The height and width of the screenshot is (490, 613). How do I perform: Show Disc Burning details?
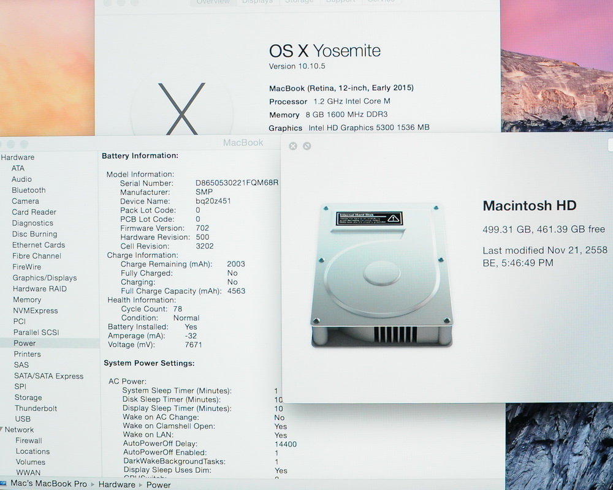[x=35, y=233]
